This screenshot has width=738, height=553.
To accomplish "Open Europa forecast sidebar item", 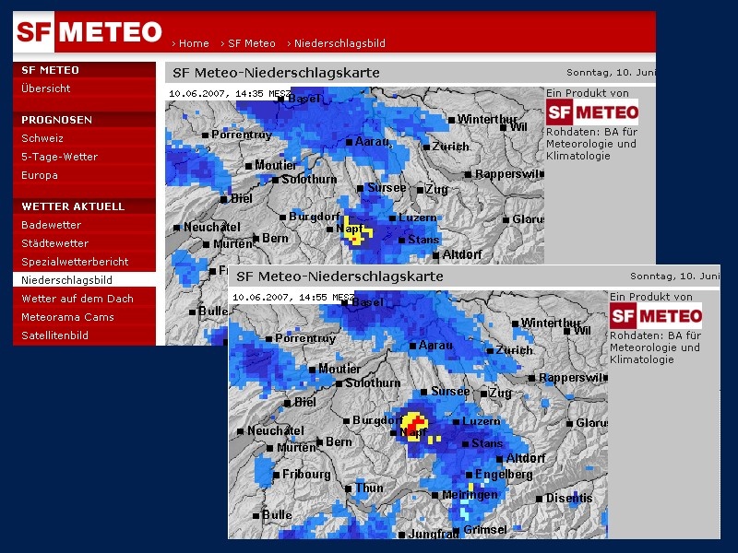I will 40,175.
